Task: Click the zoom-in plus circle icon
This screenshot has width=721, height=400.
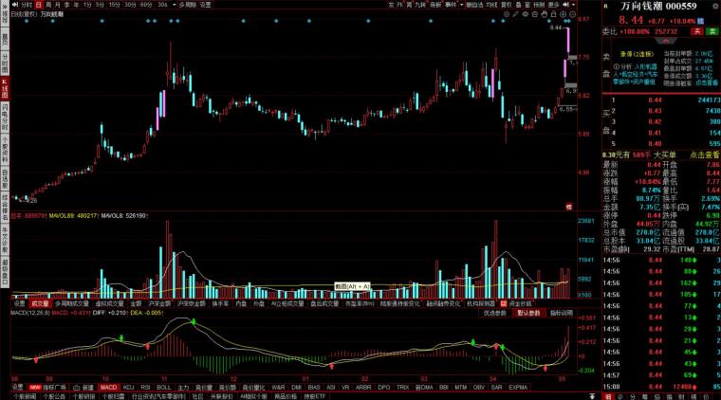Action: point(564,14)
